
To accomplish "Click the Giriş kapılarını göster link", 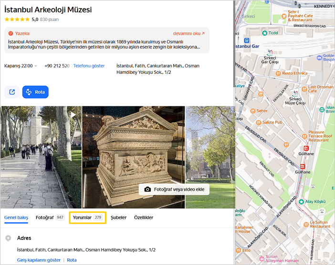I will pos(39,260).
